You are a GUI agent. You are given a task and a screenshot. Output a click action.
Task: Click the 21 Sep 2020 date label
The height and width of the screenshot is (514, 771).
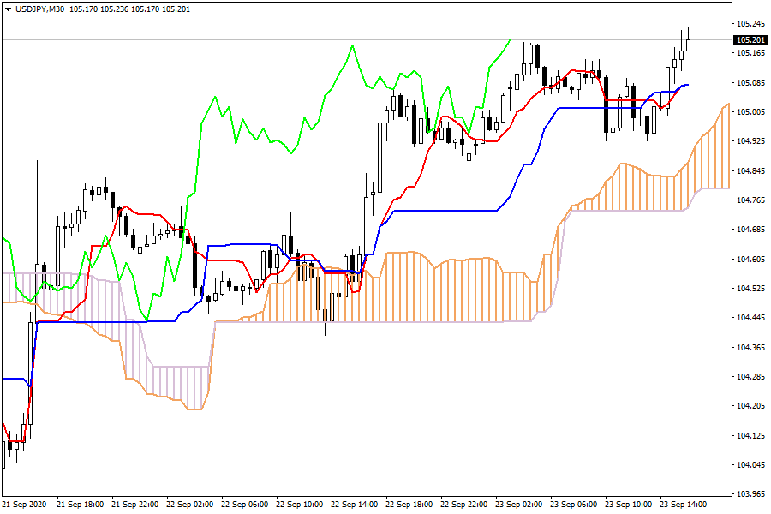coord(27,505)
